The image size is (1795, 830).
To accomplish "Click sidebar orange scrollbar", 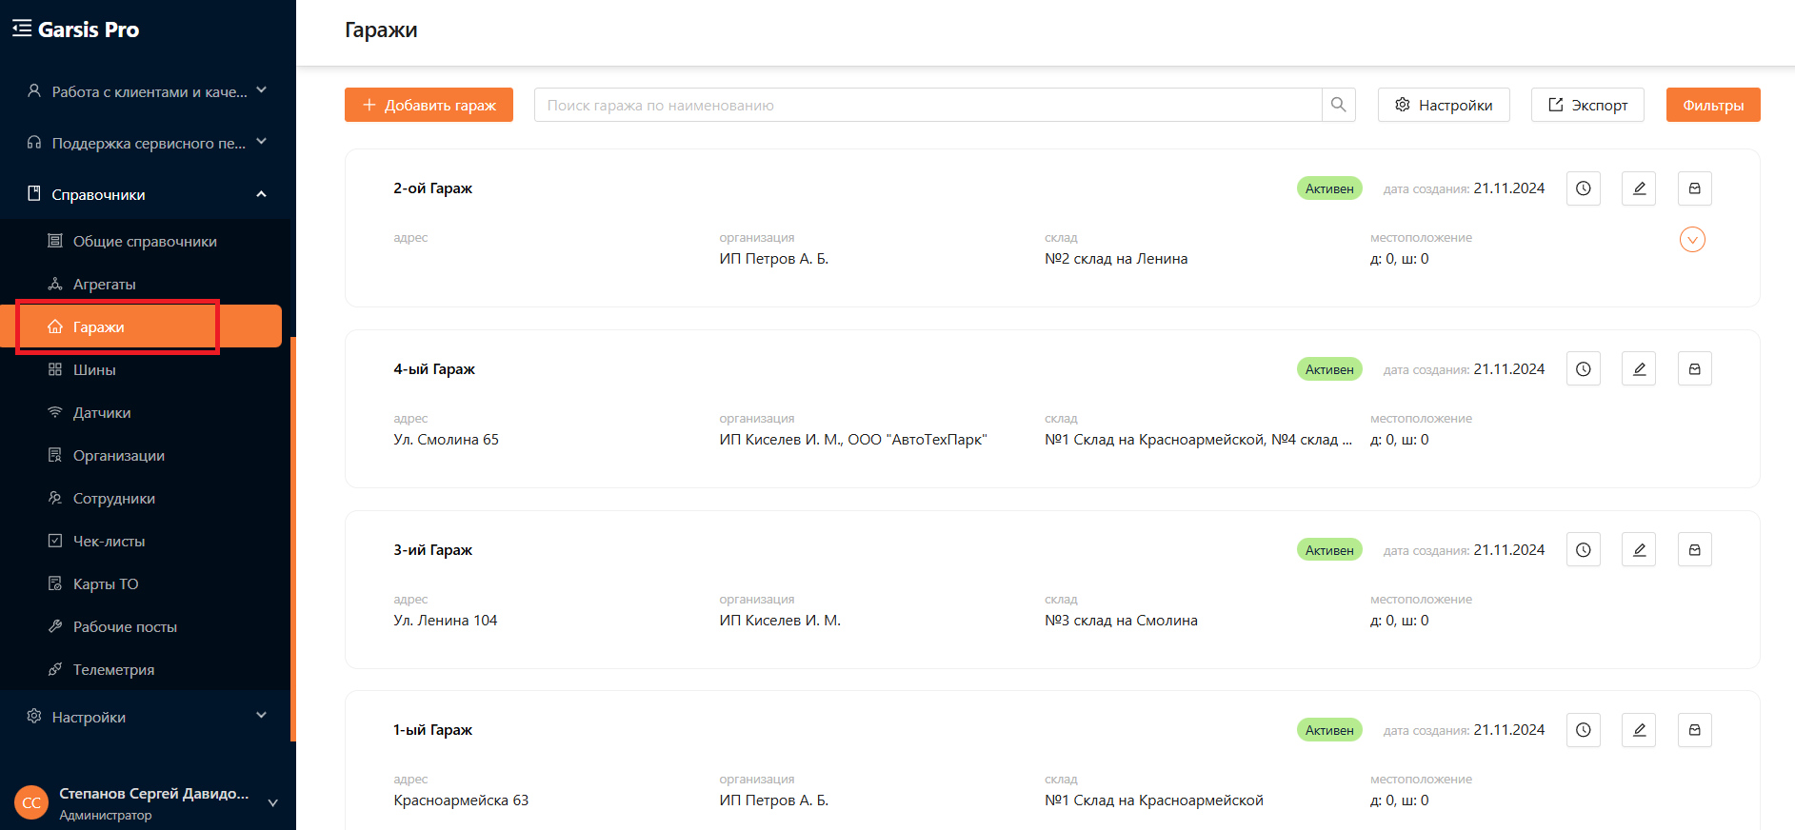I will (293, 539).
